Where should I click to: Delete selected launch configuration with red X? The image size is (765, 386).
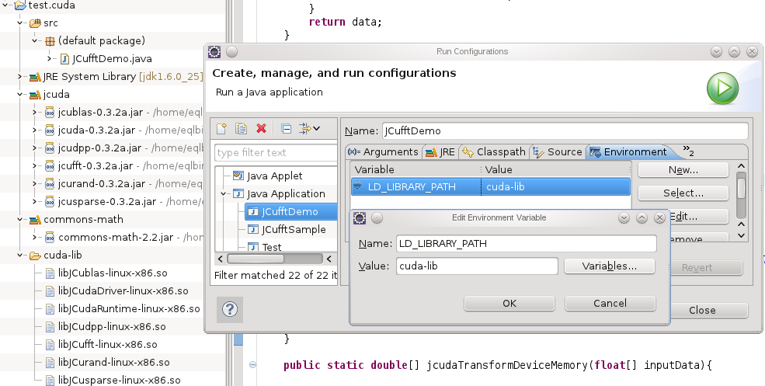262,128
